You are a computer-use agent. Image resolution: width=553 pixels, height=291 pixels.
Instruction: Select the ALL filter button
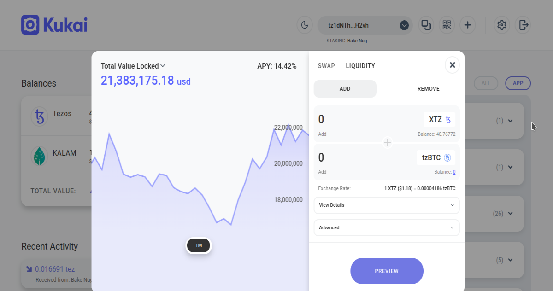pos(486,83)
